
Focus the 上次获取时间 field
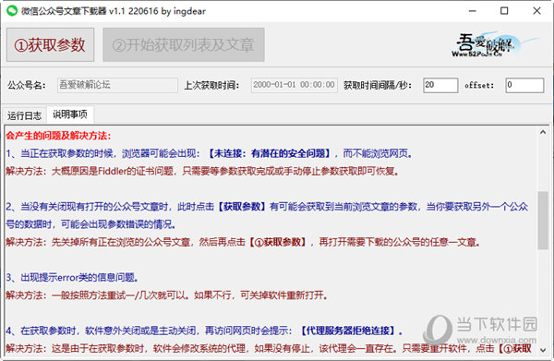[x=294, y=85]
